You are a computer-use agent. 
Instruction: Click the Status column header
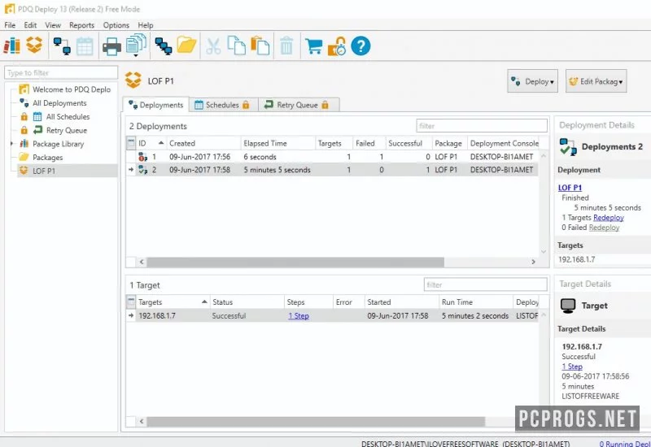pos(247,302)
